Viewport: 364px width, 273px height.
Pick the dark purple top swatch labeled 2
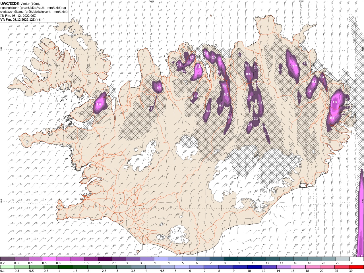105,259
